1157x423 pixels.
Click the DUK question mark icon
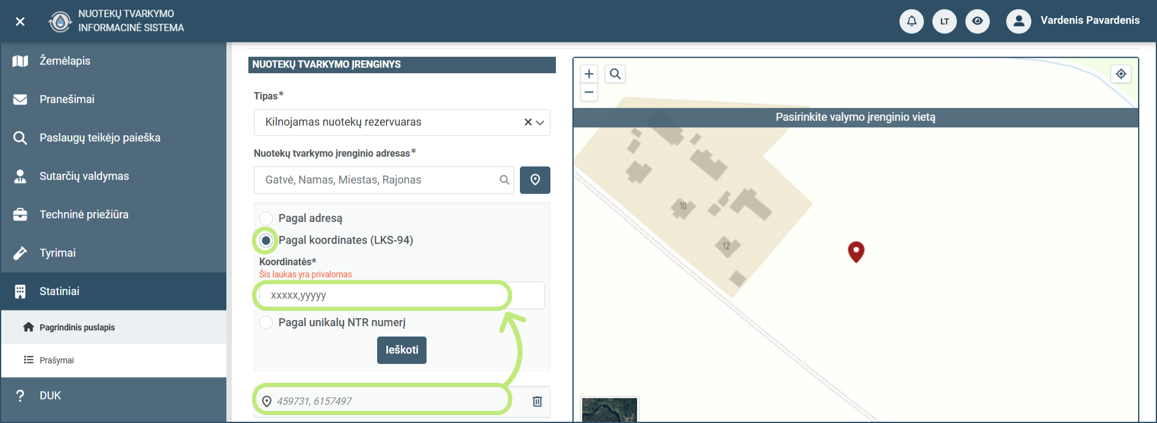20,396
